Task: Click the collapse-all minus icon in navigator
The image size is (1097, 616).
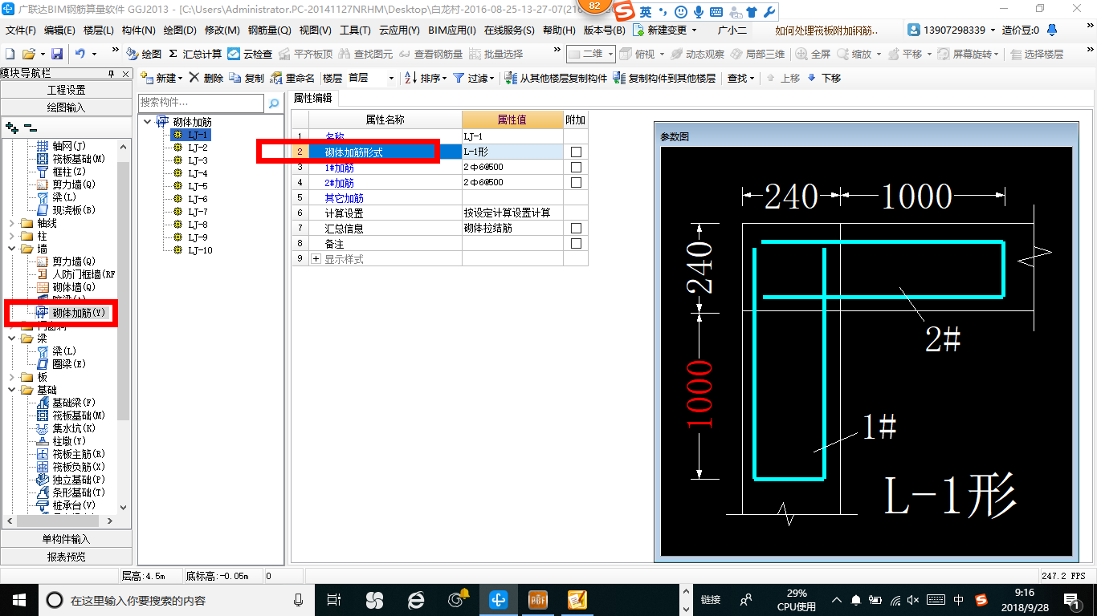Action: [x=30, y=127]
